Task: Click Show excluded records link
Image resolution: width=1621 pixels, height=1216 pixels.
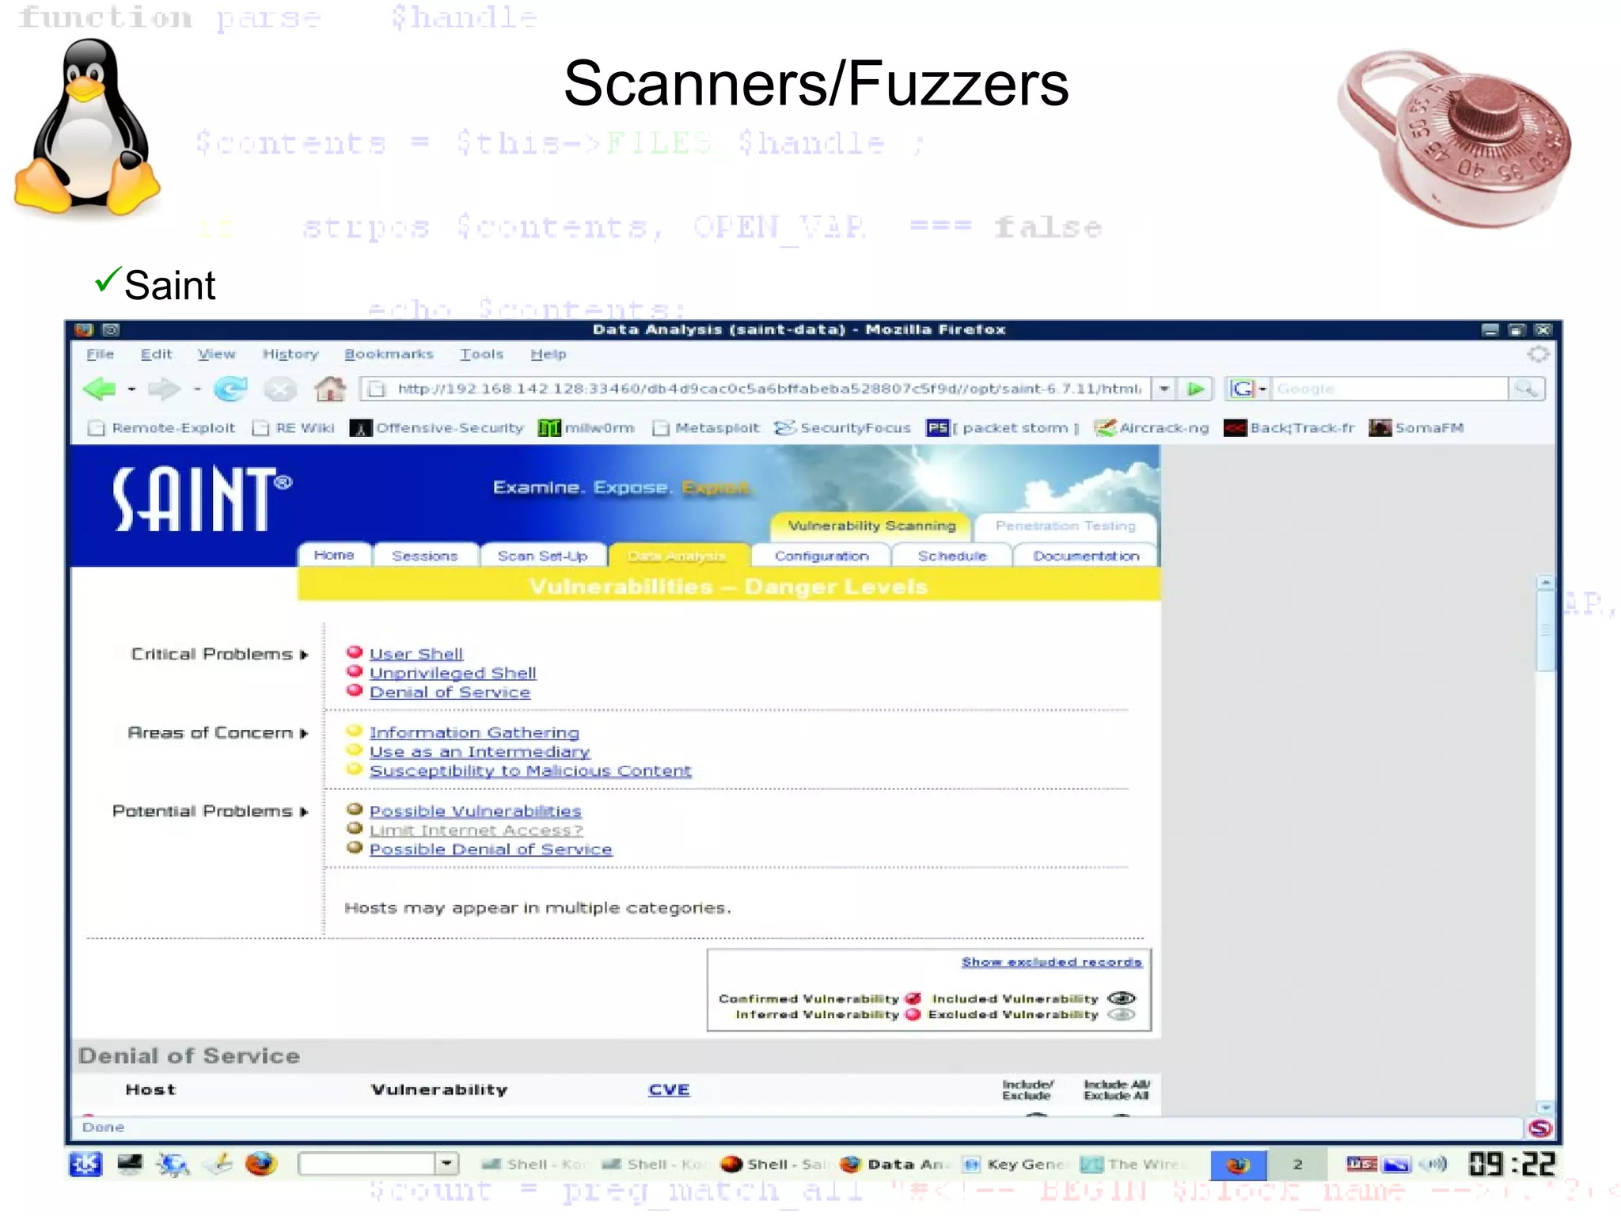Action: click(x=1051, y=962)
